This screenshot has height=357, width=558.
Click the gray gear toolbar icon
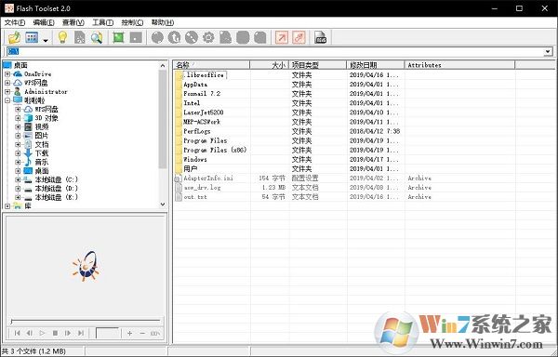pyautogui.click(x=208, y=37)
